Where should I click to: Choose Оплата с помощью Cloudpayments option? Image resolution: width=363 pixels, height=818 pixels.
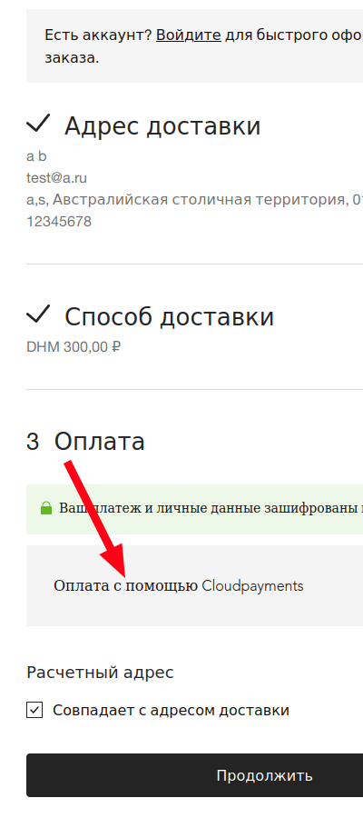click(x=195, y=586)
